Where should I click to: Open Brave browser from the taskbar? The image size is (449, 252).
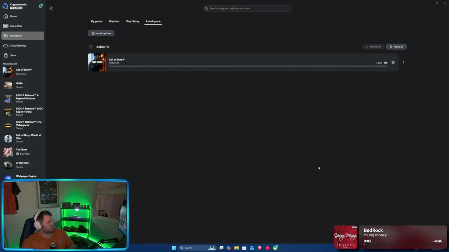(x=260, y=248)
